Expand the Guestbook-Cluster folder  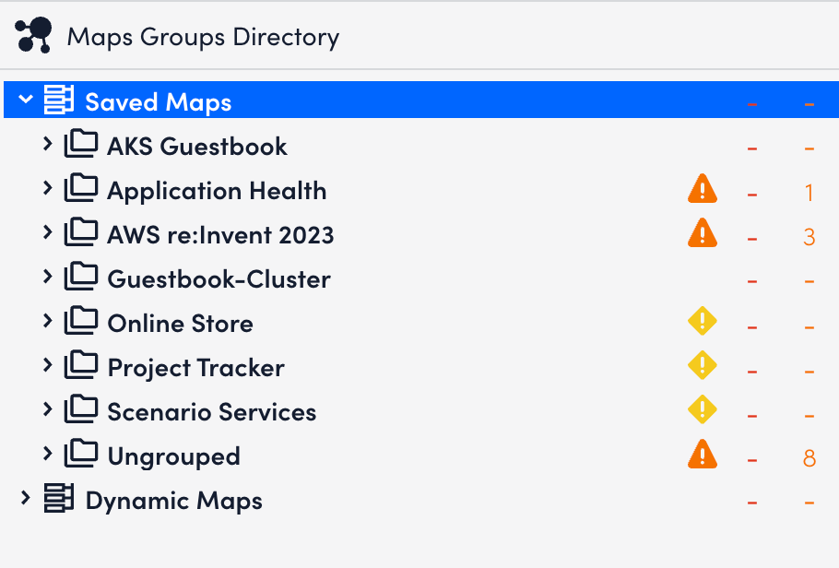point(48,277)
